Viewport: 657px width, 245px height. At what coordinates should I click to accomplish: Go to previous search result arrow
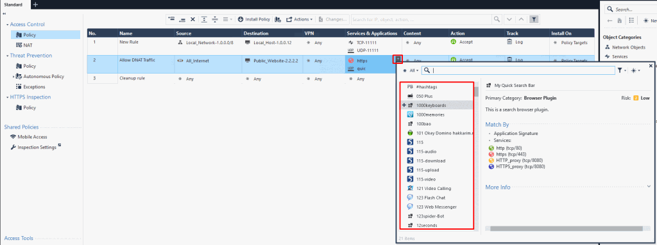pos(521,19)
